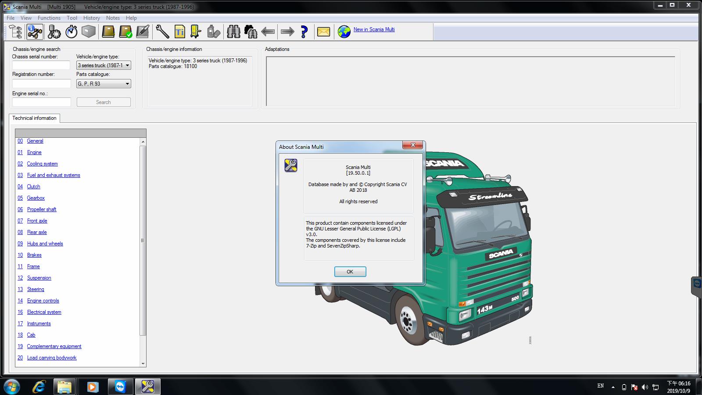Open the Gearbox link
The width and height of the screenshot is (702, 395).
coord(36,198)
